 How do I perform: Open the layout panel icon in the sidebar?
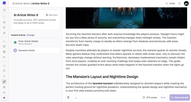coord(4,46)
